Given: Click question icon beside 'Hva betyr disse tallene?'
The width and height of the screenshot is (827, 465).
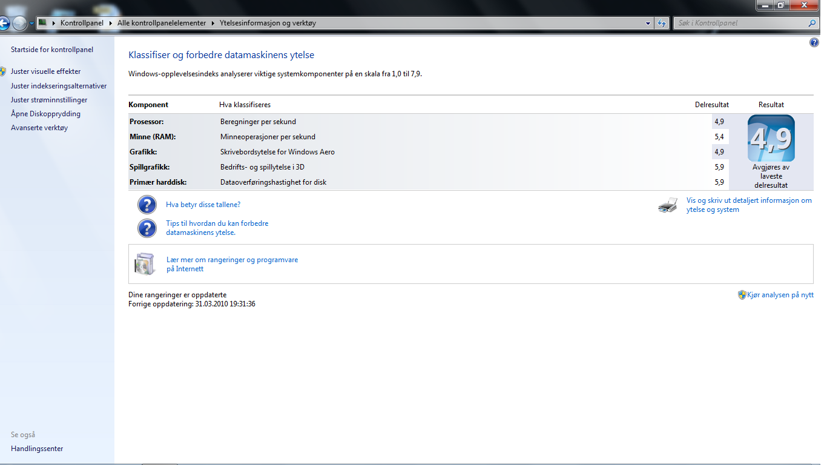Looking at the screenshot, I should (147, 205).
